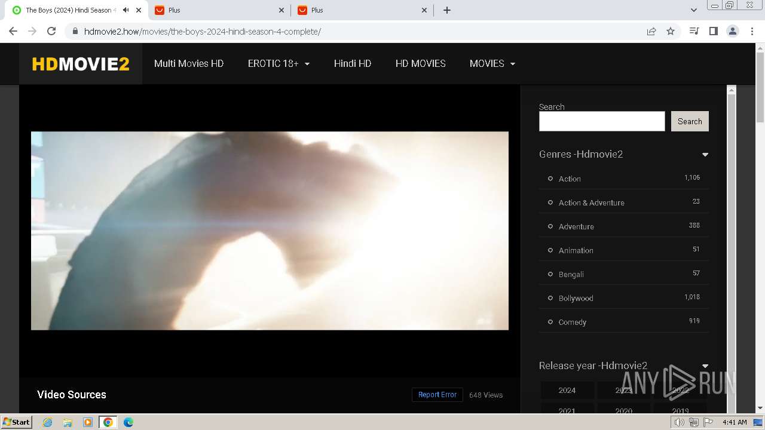Click the 648 Views text
The image size is (765, 430).
(x=486, y=395)
